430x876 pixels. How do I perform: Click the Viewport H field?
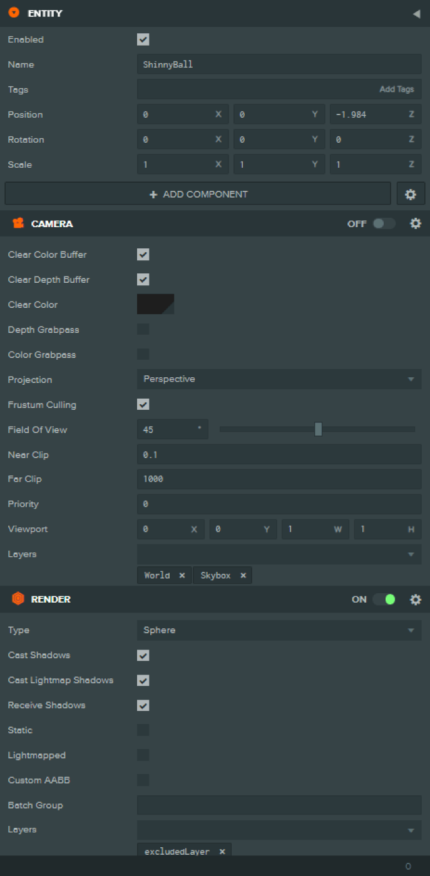click(x=387, y=529)
